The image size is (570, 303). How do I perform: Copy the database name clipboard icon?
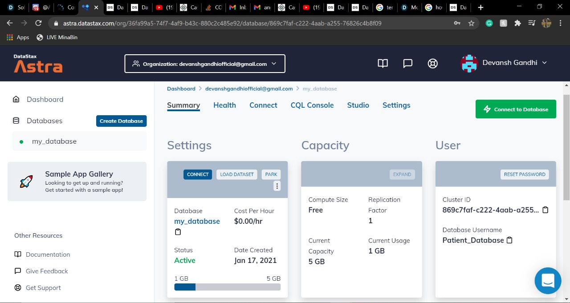click(x=178, y=232)
